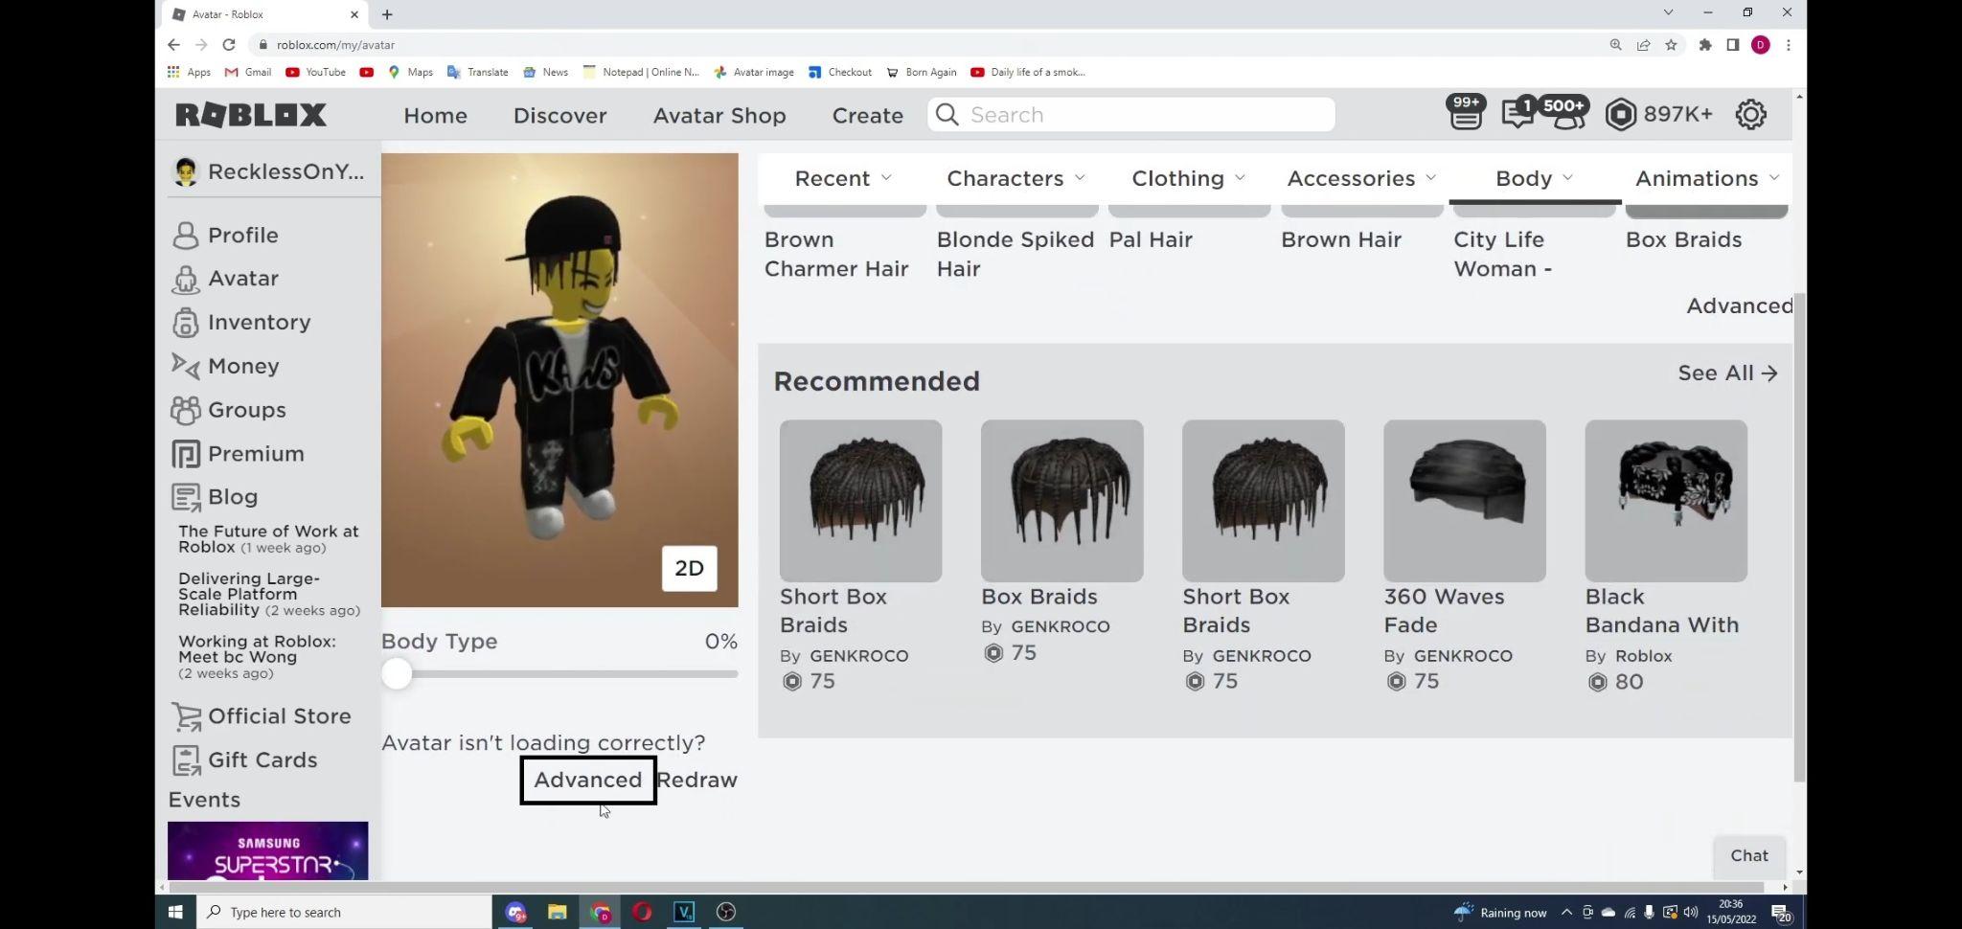The height and width of the screenshot is (929, 1962).
Task: Click the Box Braids recommended thumbnail
Action: coord(1061,500)
